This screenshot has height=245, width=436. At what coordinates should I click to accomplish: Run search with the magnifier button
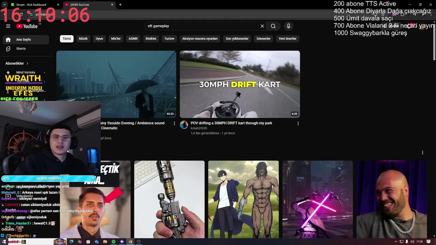click(x=273, y=26)
